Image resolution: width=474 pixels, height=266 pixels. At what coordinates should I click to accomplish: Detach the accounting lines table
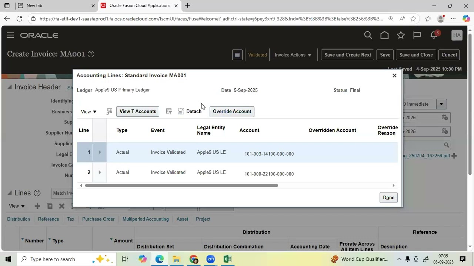(190, 111)
